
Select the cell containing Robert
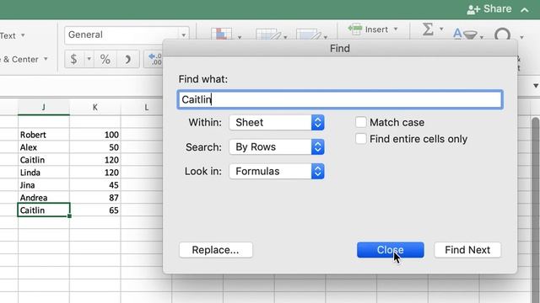[x=44, y=135]
